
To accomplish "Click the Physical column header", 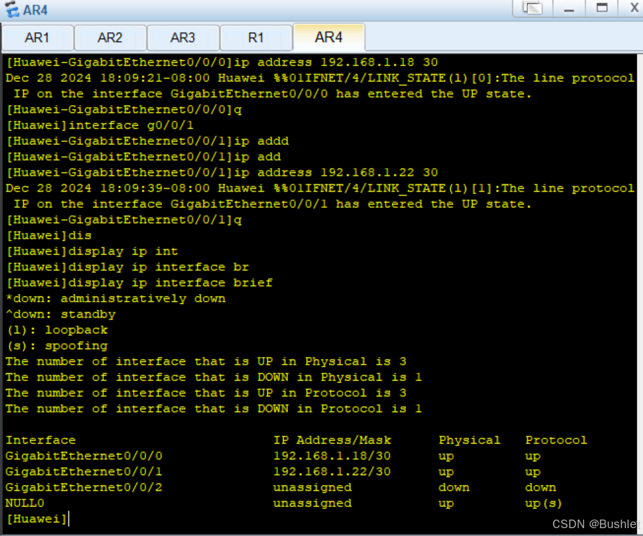I will tap(470, 440).
